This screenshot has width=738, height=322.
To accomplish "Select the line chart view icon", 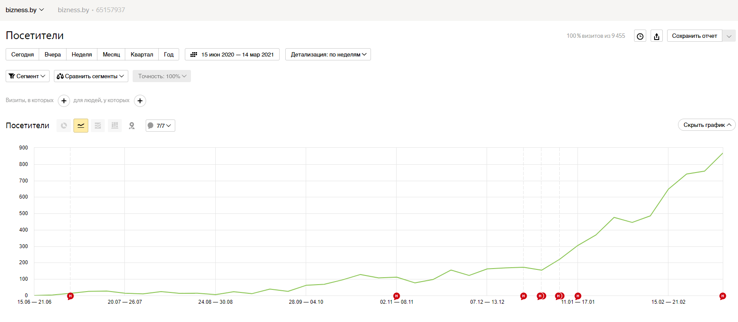I will (81, 126).
